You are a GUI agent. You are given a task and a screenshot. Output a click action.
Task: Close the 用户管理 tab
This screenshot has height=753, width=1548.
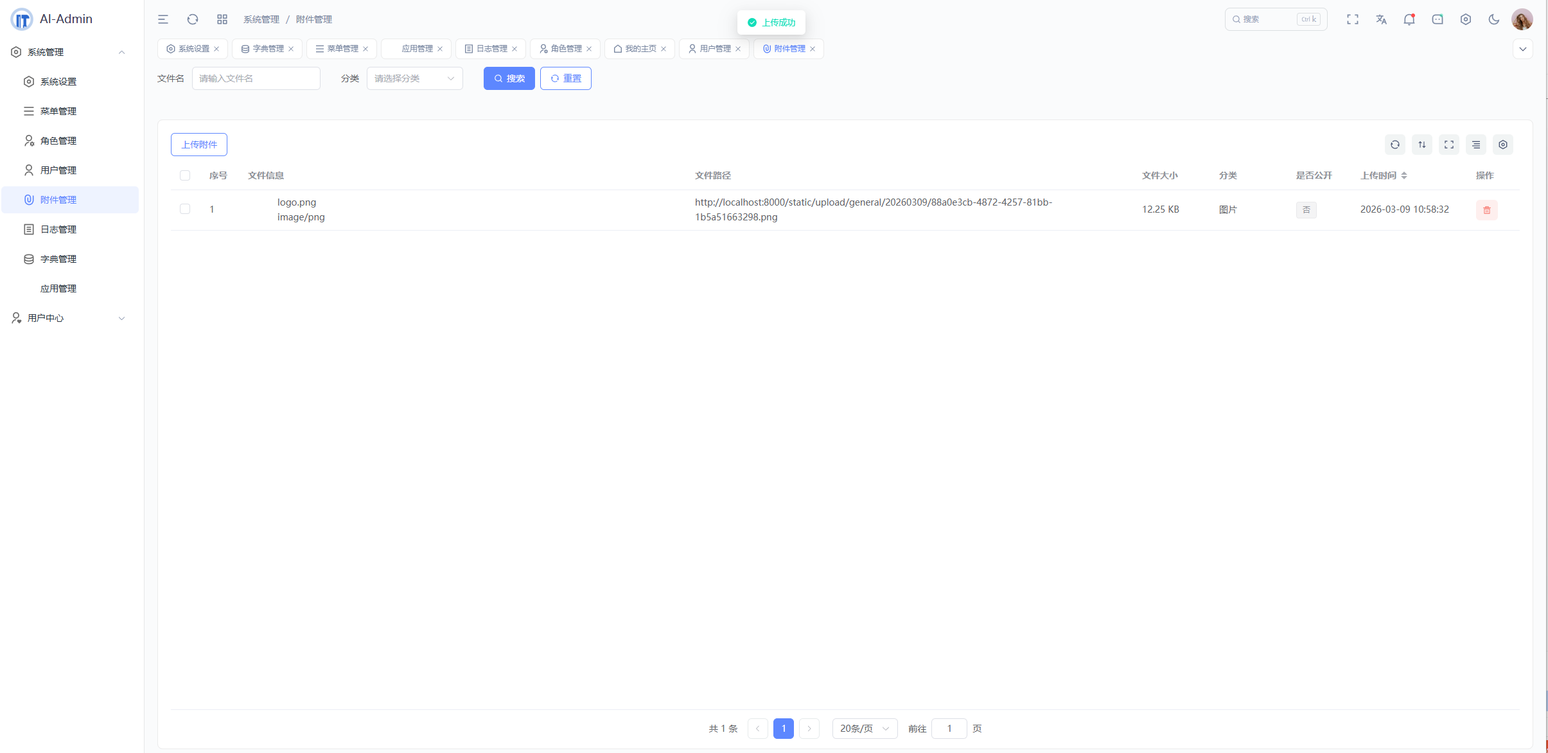(x=738, y=49)
